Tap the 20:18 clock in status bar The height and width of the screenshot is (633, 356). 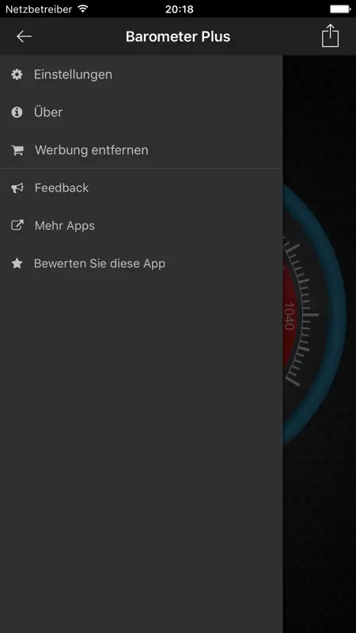tap(180, 9)
